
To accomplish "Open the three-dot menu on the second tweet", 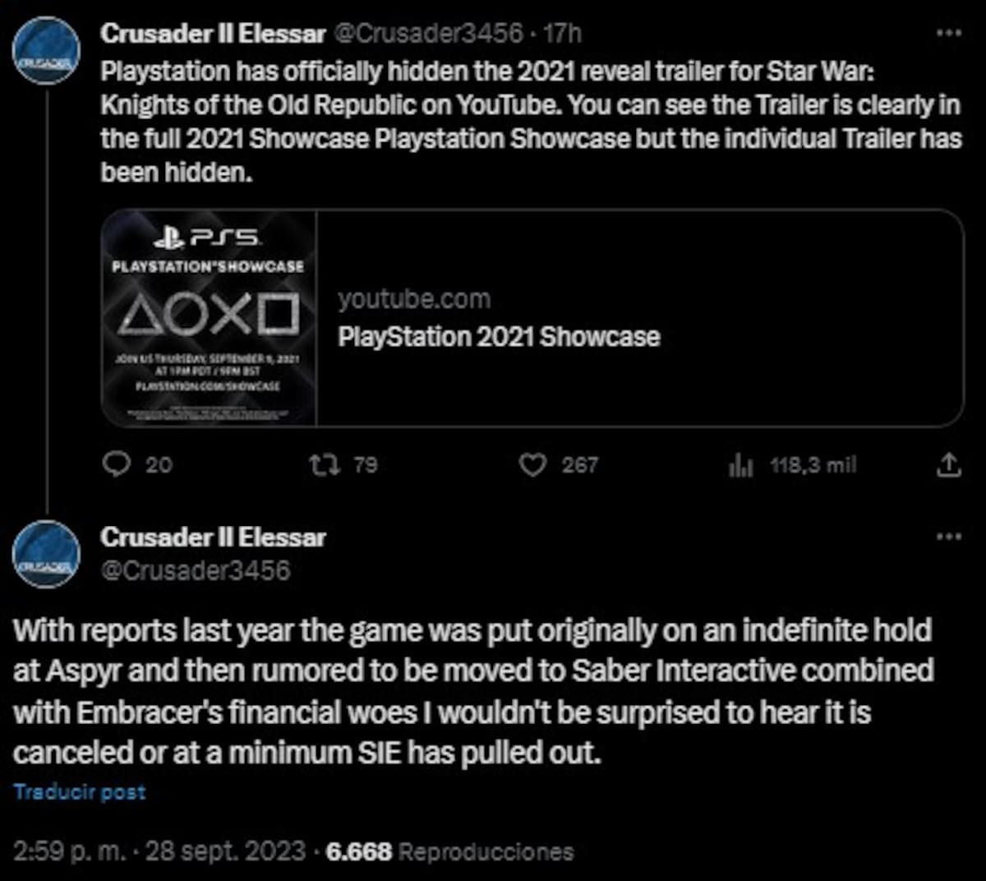I will point(949,537).
